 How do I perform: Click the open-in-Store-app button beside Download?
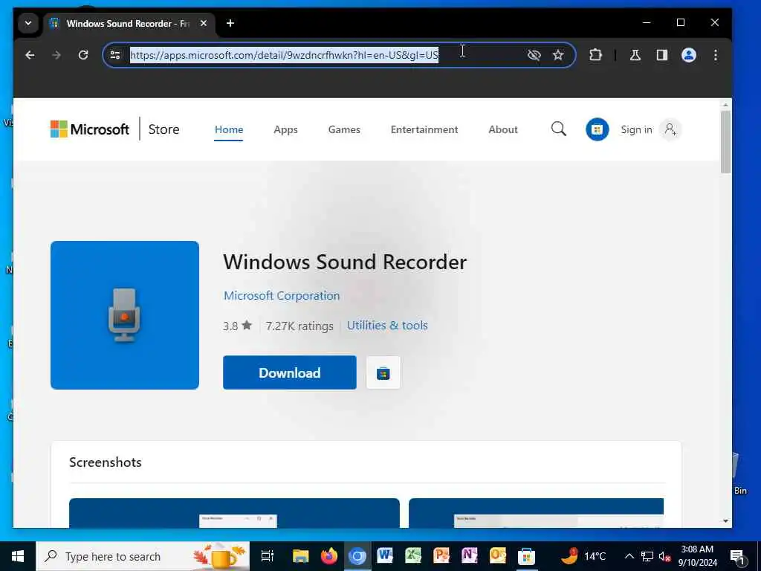pos(383,373)
